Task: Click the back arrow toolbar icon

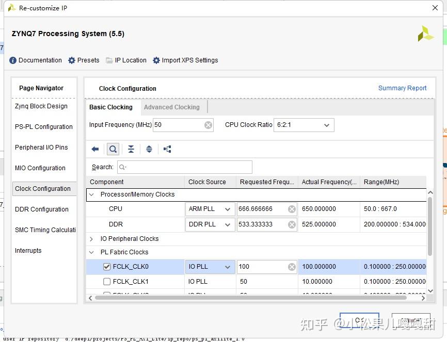Action: pyautogui.click(x=95, y=149)
